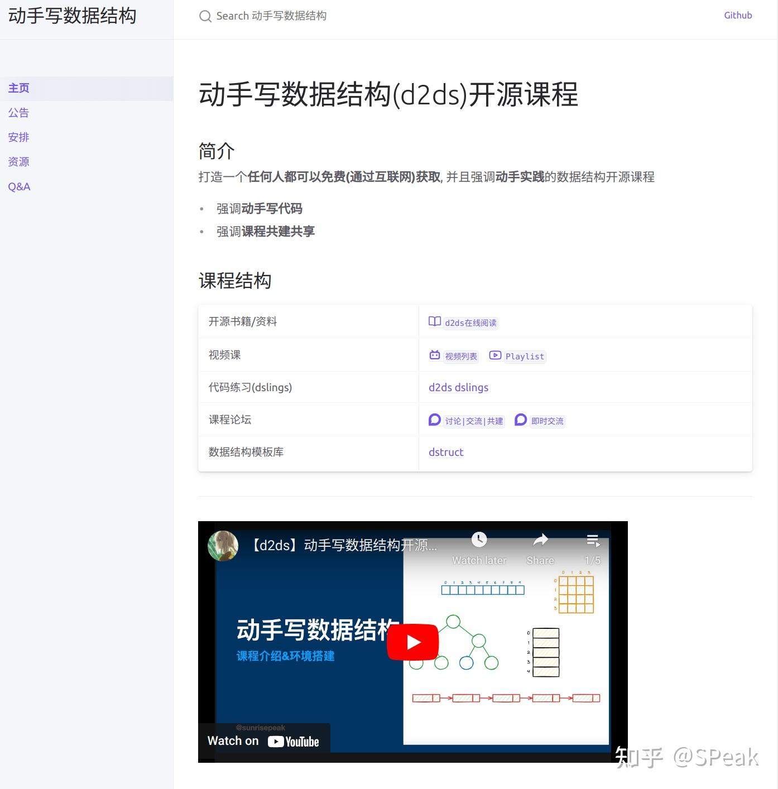Open the Github link
This screenshot has height=789, width=778.
[x=738, y=15]
